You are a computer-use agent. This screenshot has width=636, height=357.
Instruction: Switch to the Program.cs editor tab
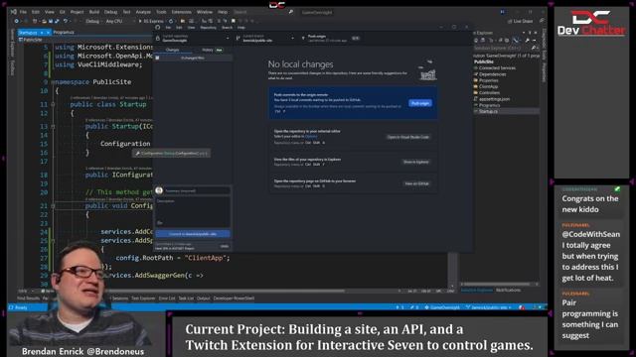coord(64,33)
